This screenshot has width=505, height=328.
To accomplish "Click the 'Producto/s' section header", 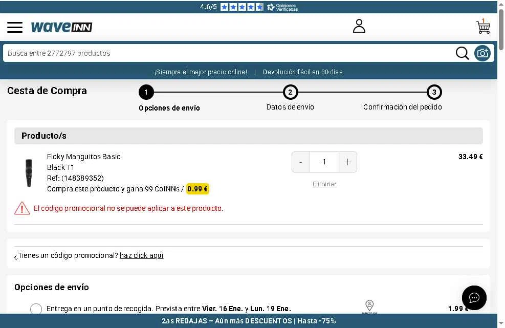I will click(x=248, y=136).
